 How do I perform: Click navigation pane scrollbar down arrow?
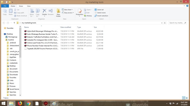(20, 95)
